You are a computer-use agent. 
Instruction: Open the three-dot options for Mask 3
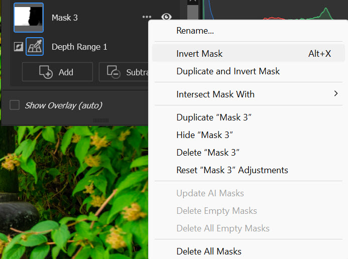pos(147,18)
